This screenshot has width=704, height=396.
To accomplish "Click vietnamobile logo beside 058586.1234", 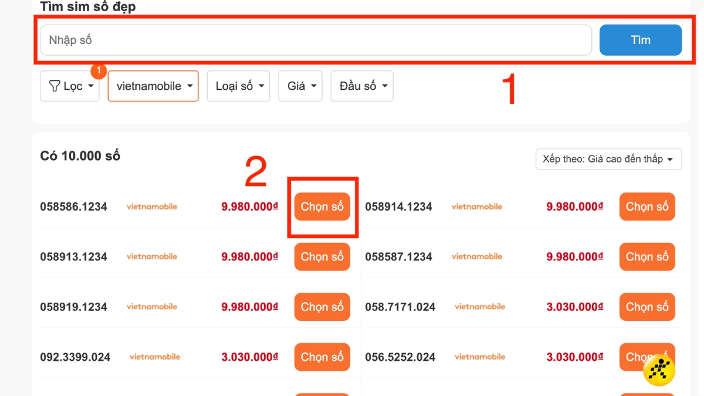I will pyautogui.click(x=151, y=207).
